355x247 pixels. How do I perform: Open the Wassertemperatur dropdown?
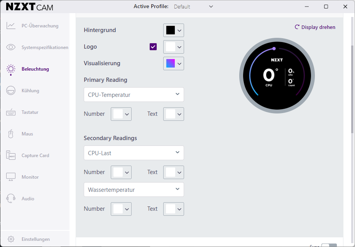point(134,189)
